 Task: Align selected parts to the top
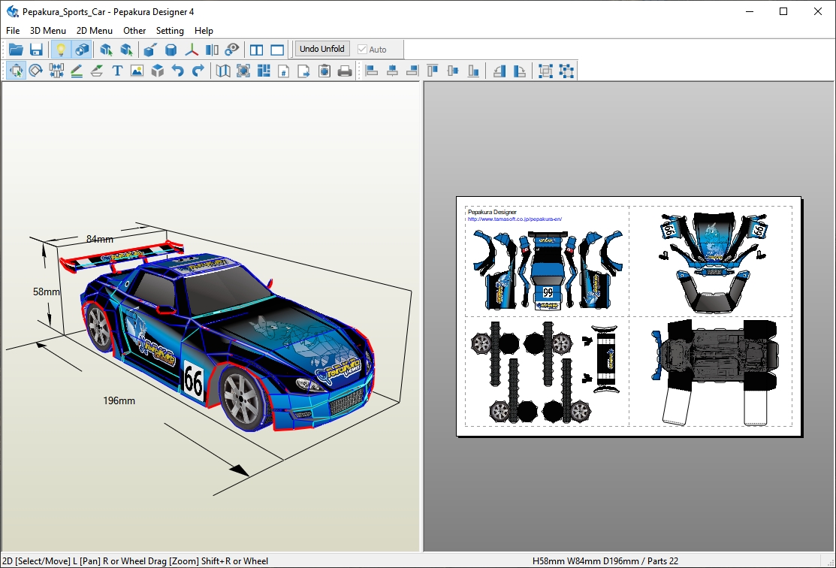tap(433, 71)
